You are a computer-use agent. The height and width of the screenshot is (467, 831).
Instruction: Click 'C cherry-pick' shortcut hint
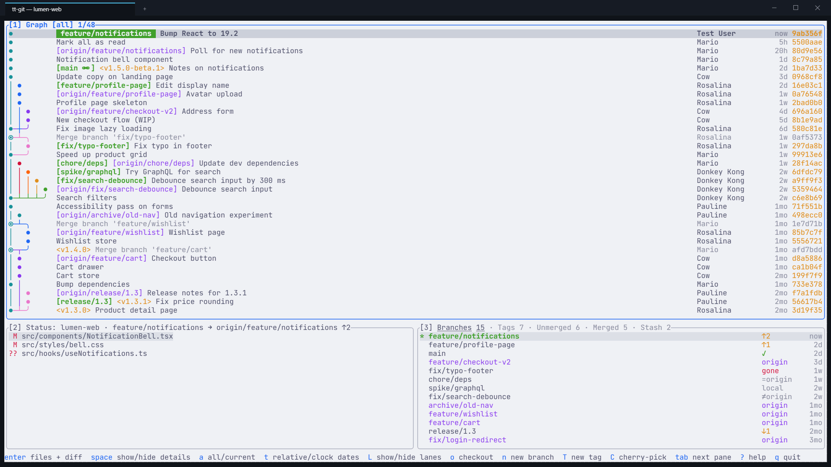click(x=638, y=457)
